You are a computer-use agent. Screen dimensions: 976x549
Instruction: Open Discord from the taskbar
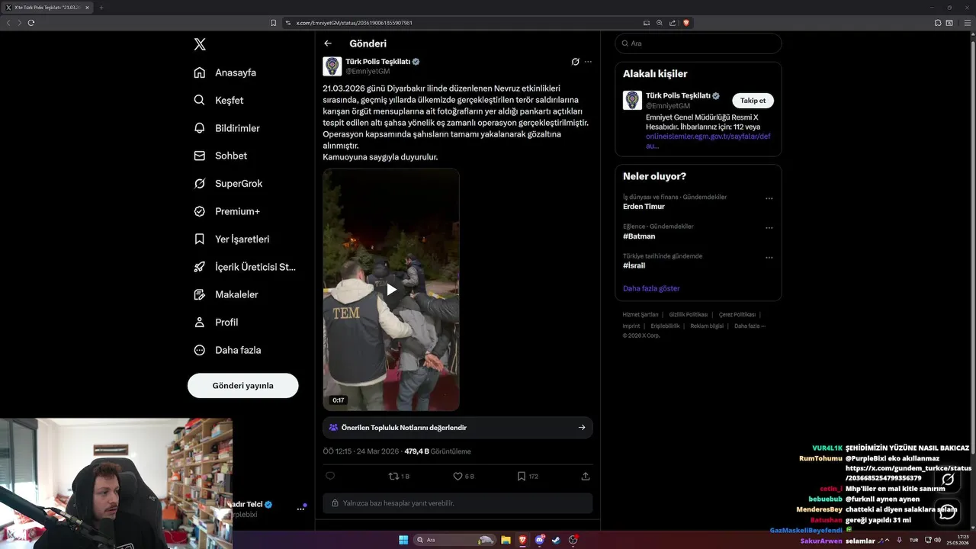tap(540, 540)
